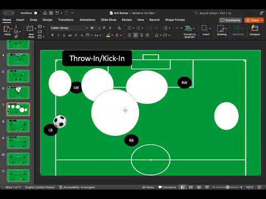Screen dimensions: 266x199
Task: Open the Calibri (Body) font name box
Action: [x=69, y=28]
